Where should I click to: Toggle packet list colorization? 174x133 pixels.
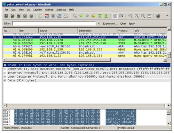[x=115, y=16]
